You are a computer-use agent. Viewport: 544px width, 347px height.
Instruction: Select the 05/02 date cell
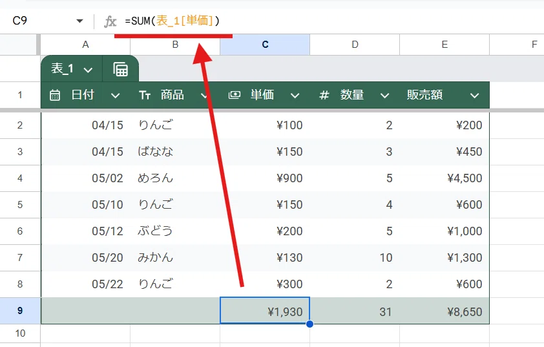86,178
